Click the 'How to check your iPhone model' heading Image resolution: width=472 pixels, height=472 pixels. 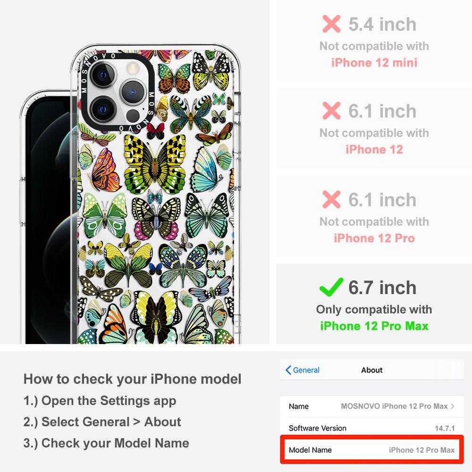(133, 379)
